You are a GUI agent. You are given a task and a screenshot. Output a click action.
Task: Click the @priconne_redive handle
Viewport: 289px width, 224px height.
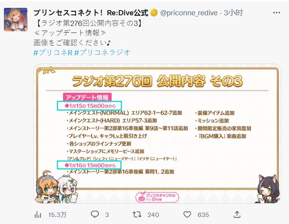pyautogui.click(x=189, y=13)
